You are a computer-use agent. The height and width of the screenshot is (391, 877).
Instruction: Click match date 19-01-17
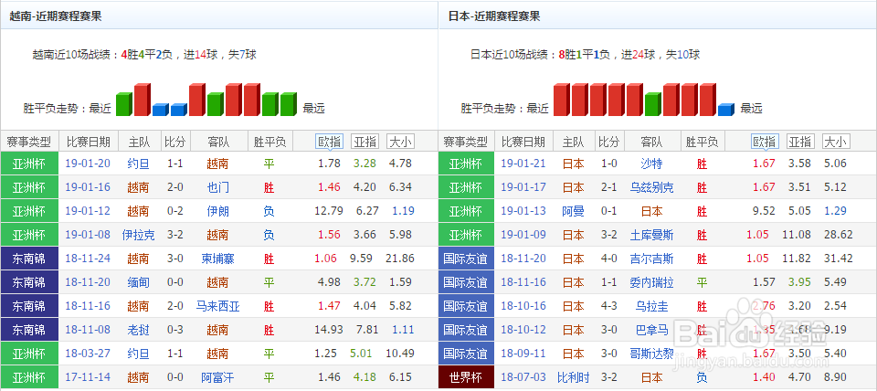pos(523,187)
